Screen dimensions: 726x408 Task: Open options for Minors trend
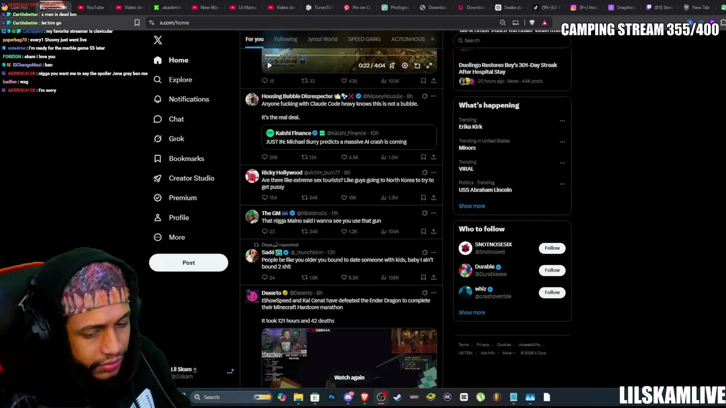562,142
